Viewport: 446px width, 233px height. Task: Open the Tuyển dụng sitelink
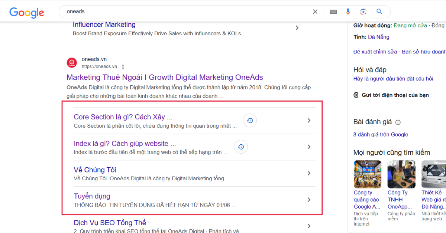(92, 196)
